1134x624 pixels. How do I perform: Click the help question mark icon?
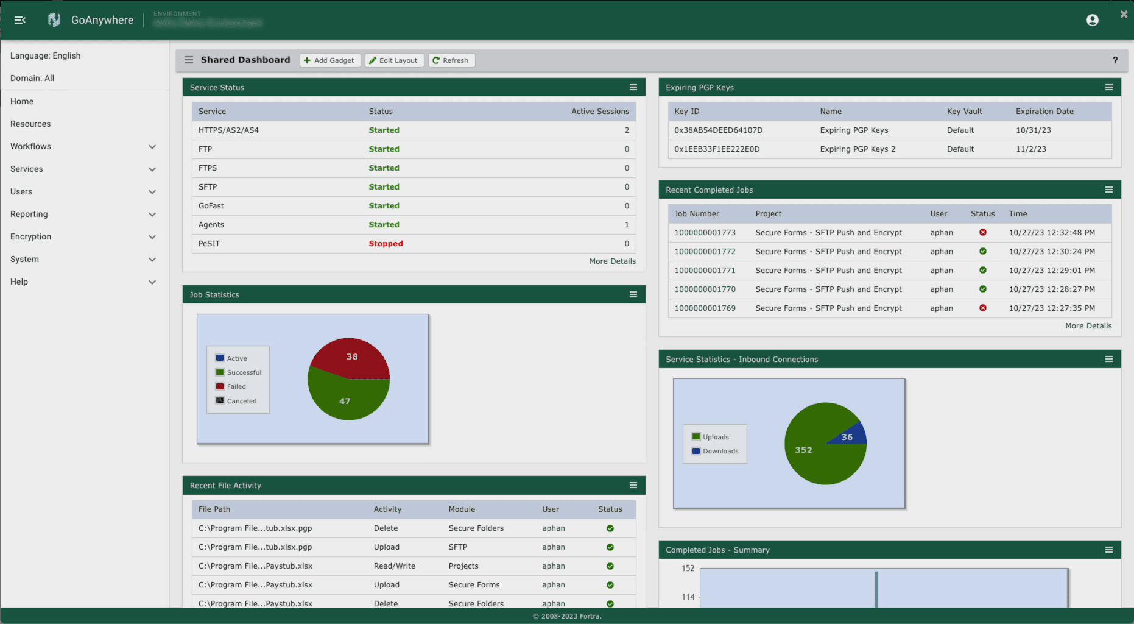[1115, 60]
